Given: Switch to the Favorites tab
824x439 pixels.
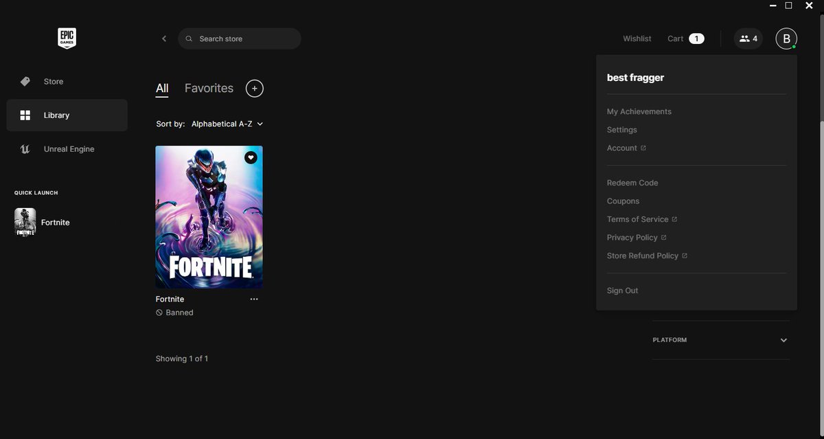Looking at the screenshot, I should tap(209, 89).
